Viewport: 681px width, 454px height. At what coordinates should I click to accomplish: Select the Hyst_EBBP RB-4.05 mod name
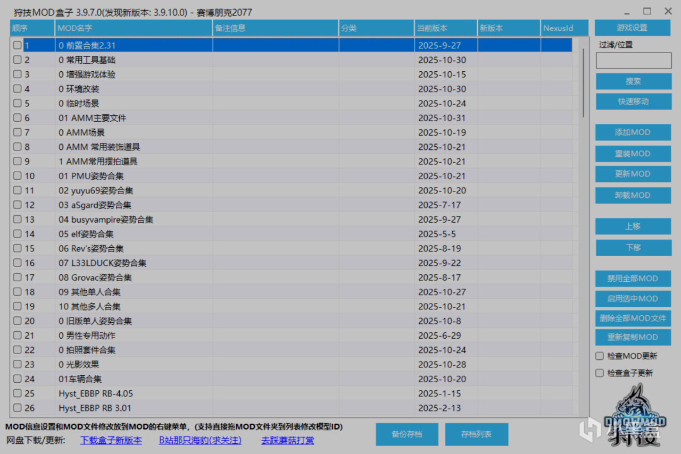pyautogui.click(x=96, y=394)
